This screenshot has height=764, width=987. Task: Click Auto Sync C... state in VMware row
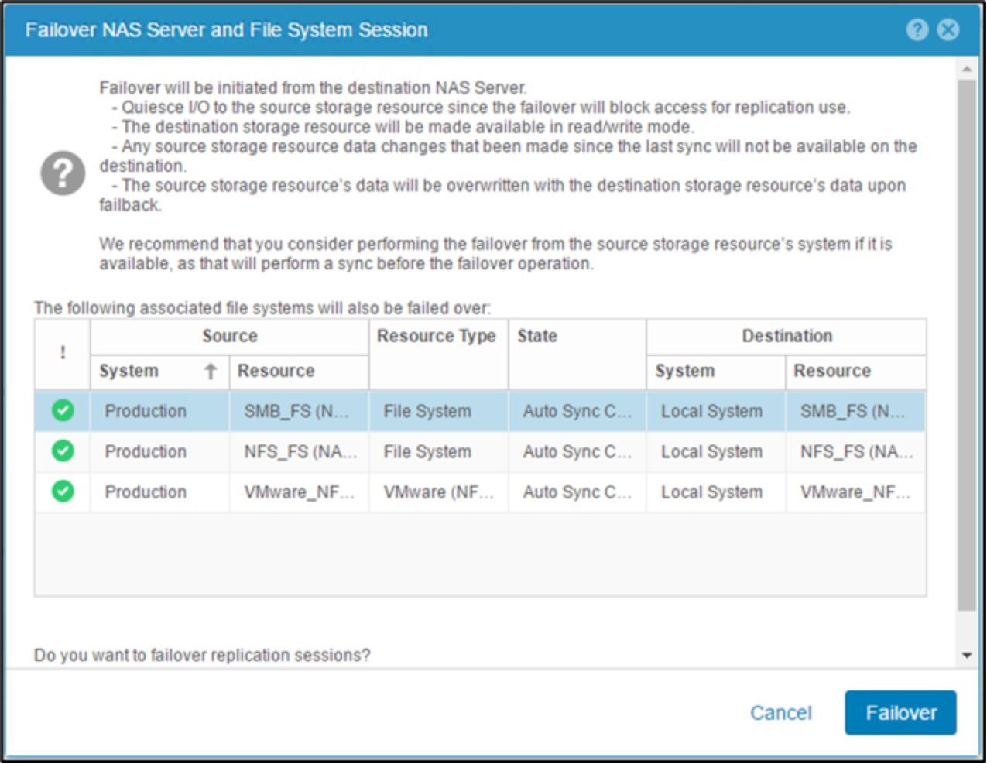tap(577, 492)
